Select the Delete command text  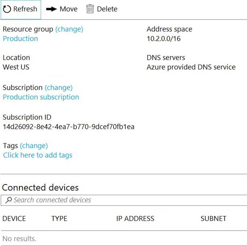pyautogui.click(x=107, y=9)
